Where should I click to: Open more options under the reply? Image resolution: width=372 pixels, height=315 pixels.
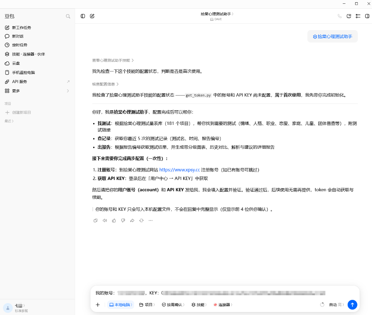click(x=151, y=220)
